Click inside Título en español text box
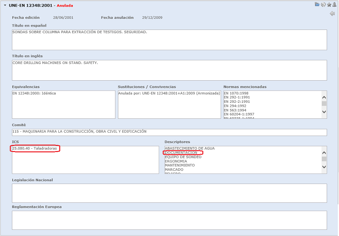This screenshot has width=339, height=236. click(169, 40)
